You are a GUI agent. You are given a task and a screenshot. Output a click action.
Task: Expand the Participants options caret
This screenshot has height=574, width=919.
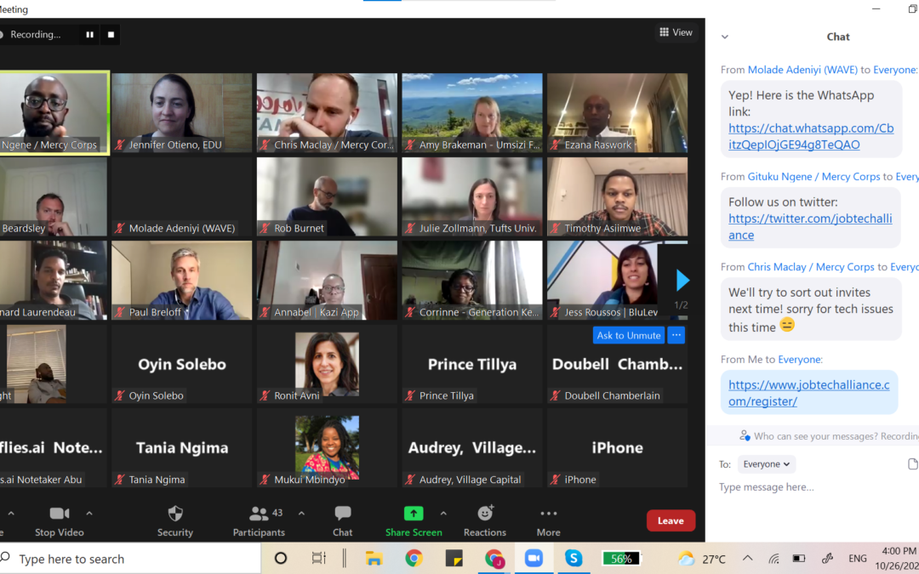301,513
